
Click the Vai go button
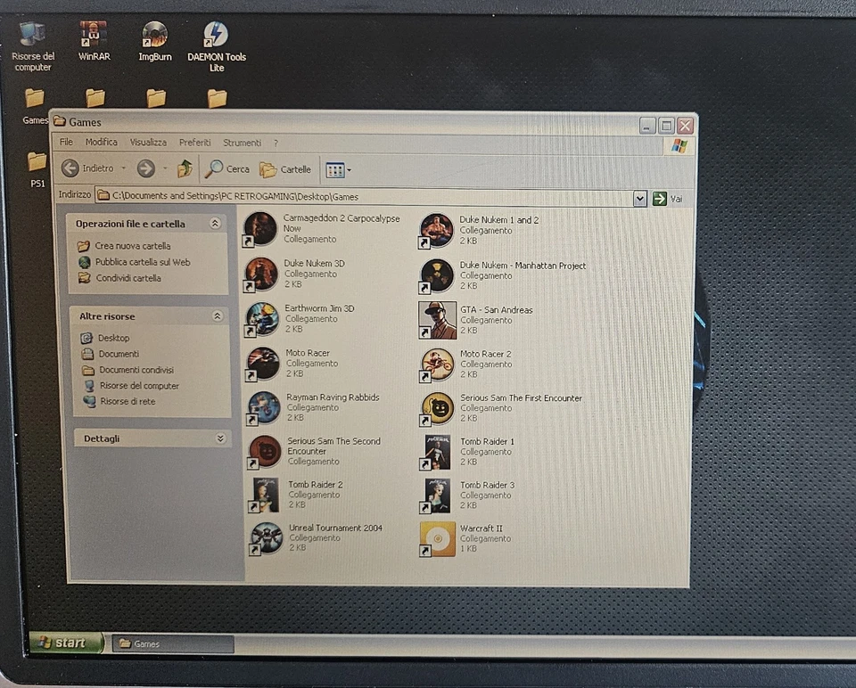(x=668, y=199)
